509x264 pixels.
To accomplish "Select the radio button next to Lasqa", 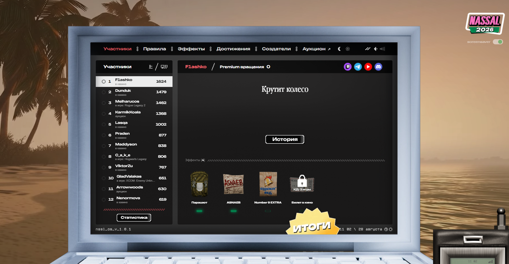I will tap(104, 124).
